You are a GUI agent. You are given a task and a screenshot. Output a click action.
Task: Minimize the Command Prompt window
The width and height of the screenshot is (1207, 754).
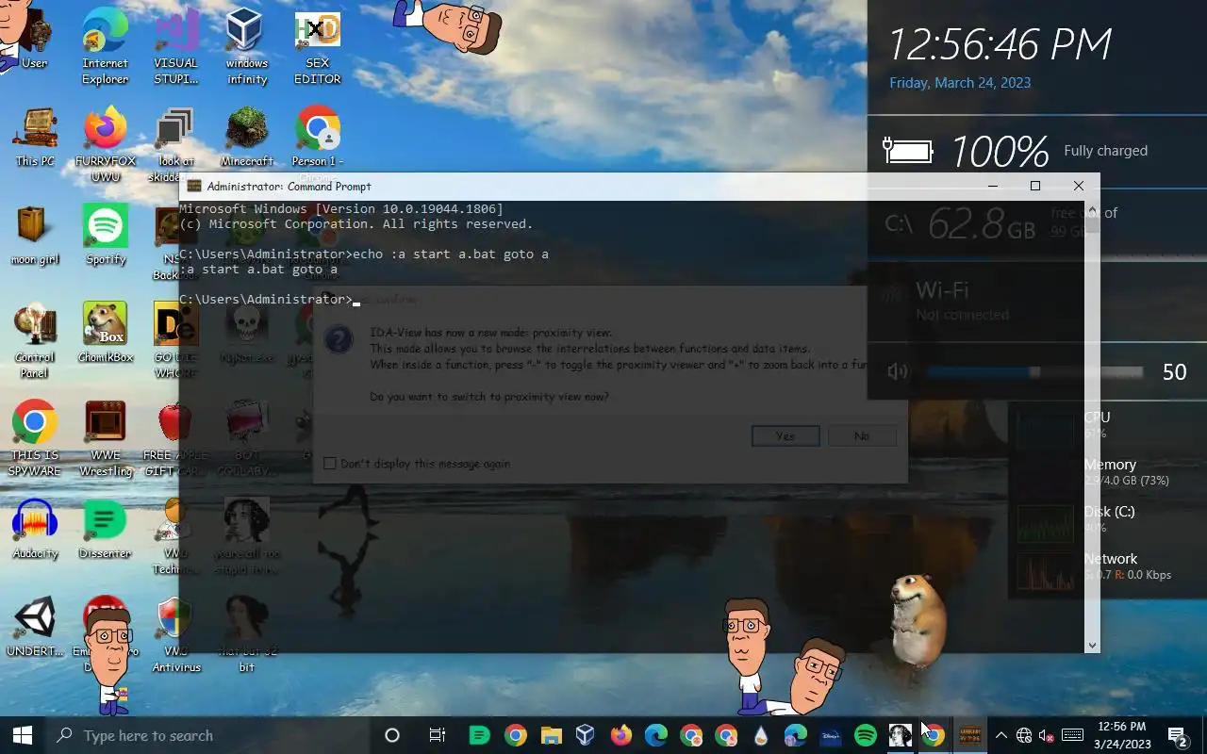[x=991, y=187]
